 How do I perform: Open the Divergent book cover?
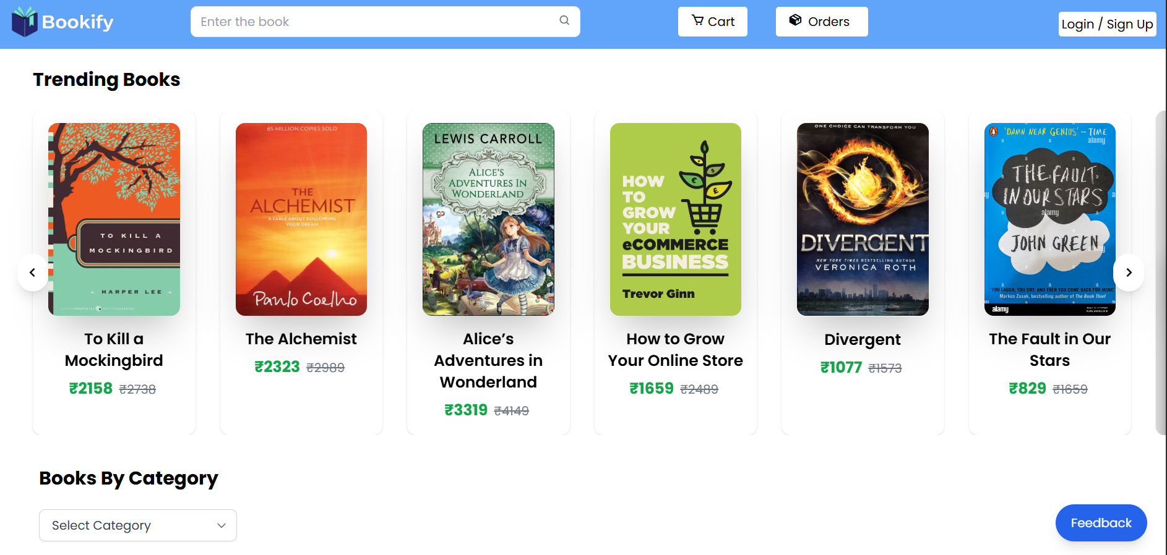coord(863,219)
